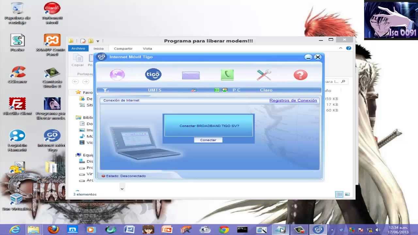Switch to details view icon in Explorer
This screenshot has height=235, width=418.
[339, 194]
